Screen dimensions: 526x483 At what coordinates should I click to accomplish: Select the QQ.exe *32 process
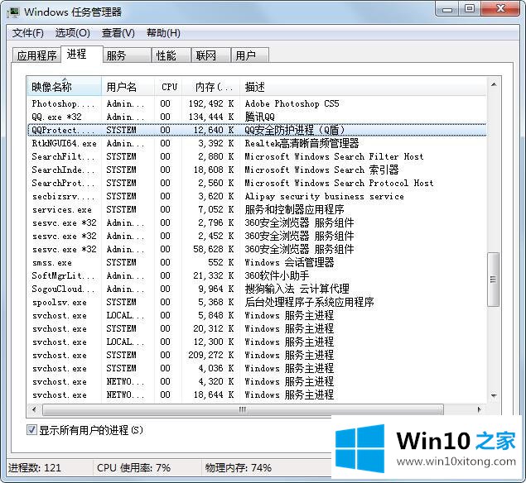[257, 117]
